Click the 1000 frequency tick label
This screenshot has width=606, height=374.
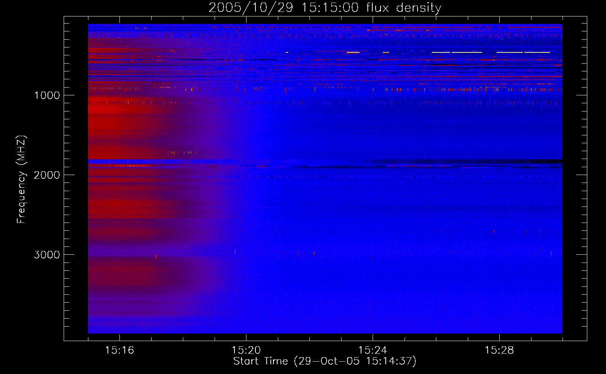[x=47, y=95]
